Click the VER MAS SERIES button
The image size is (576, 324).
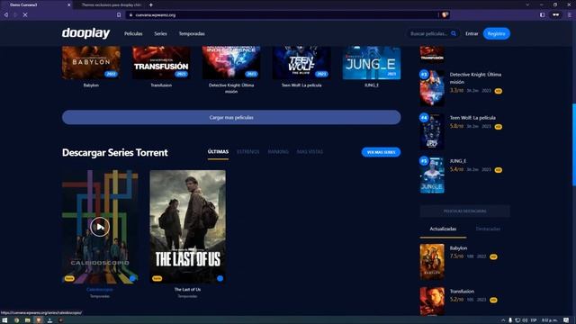coord(381,152)
